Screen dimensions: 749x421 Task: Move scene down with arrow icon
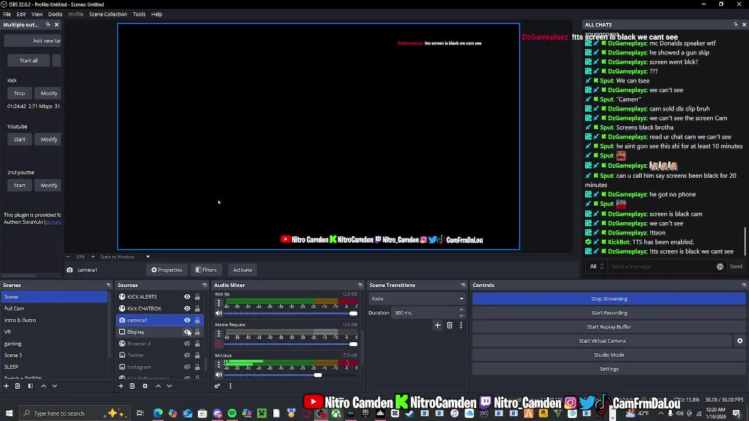tap(54, 386)
